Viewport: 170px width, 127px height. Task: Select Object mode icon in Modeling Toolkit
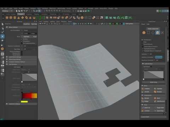144,33
